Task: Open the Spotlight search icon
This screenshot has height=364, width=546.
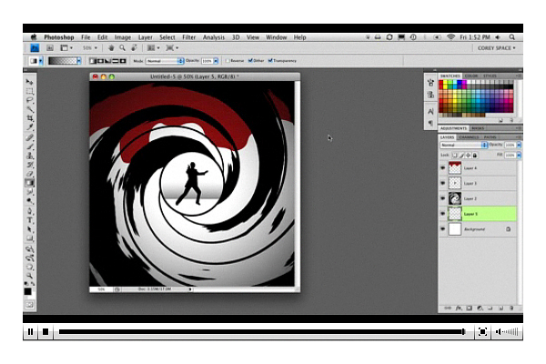Action: coord(511,37)
